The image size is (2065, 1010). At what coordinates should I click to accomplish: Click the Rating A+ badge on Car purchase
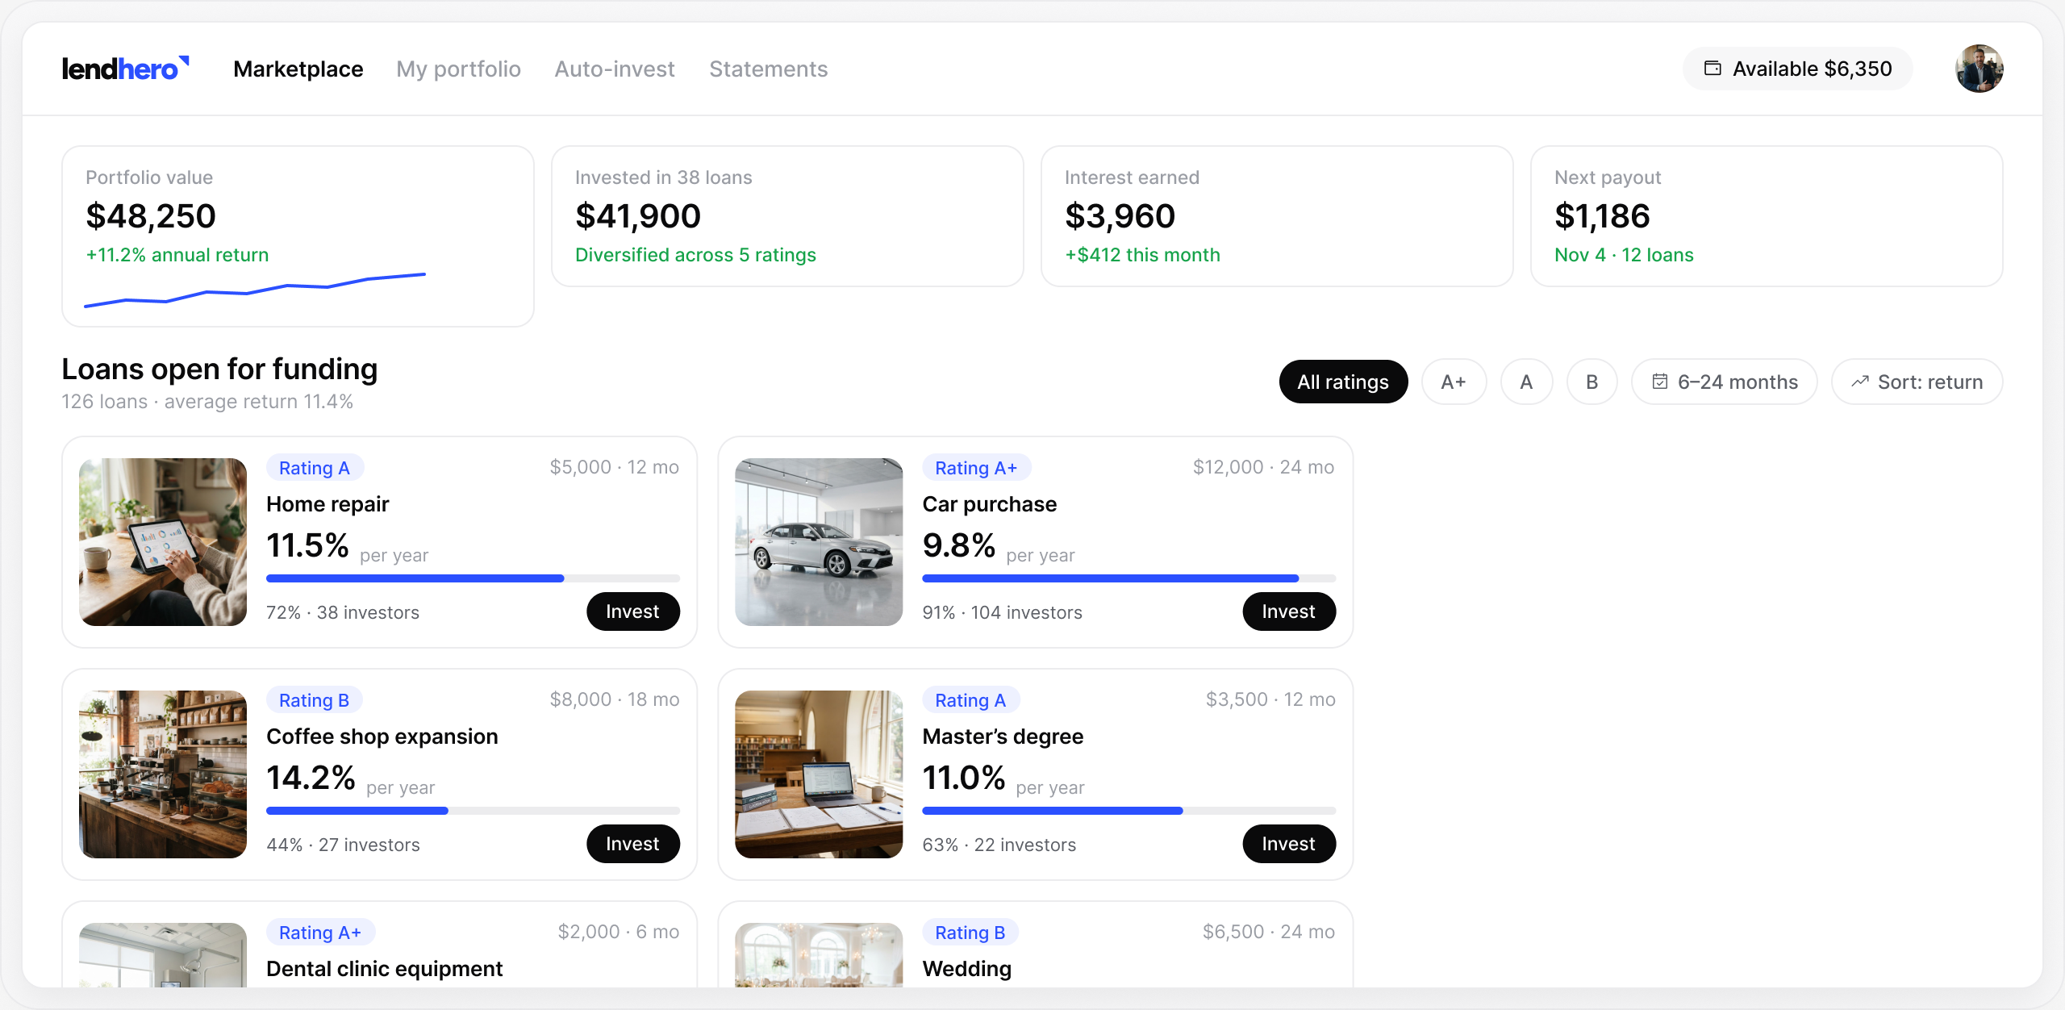[976, 468]
